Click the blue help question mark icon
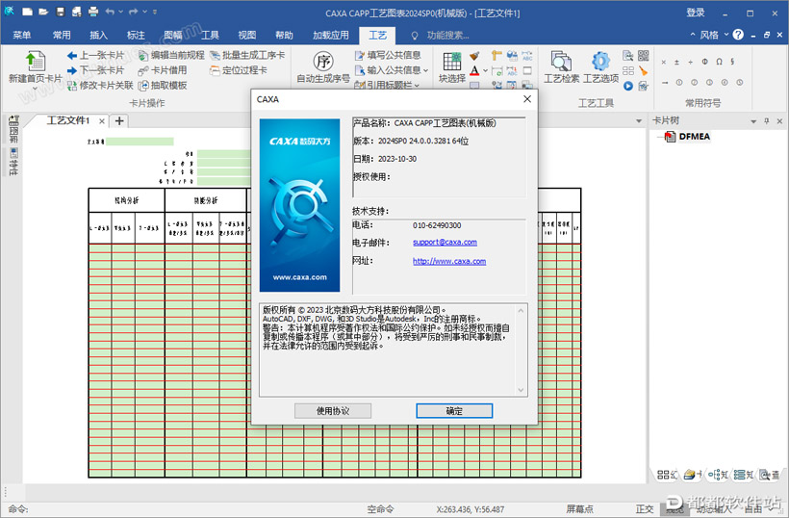The width and height of the screenshot is (789, 518). [x=738, y=35]
